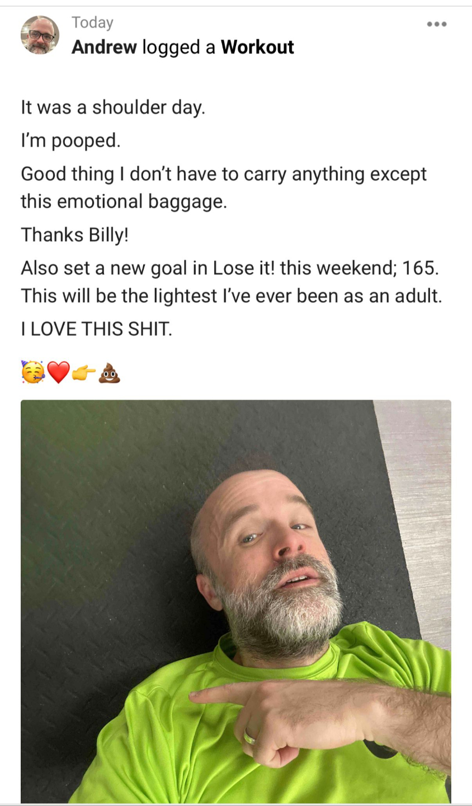Click the "logged a" text in header
The image size is (472, 806).
(178, 48)
